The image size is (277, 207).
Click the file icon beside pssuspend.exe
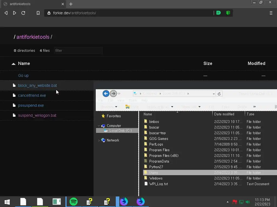click(x=14, y=105)
